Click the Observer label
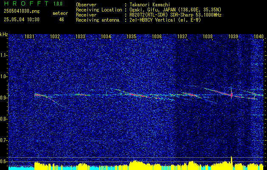 tap(86, 5)
